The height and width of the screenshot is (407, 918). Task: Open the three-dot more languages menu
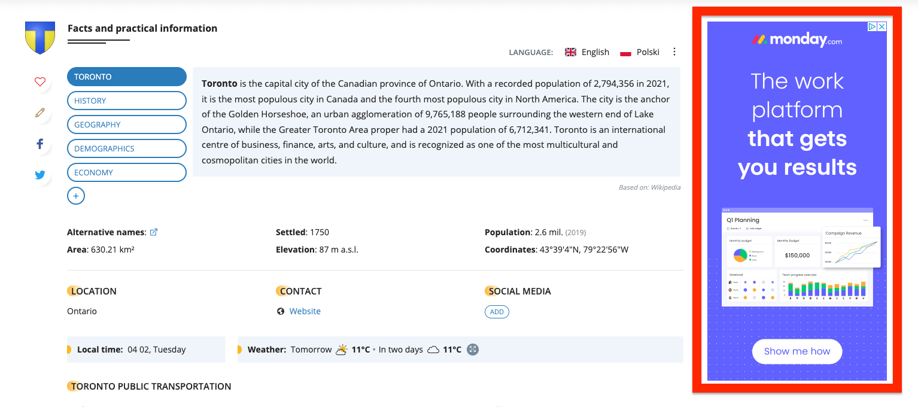coord(674,52)
